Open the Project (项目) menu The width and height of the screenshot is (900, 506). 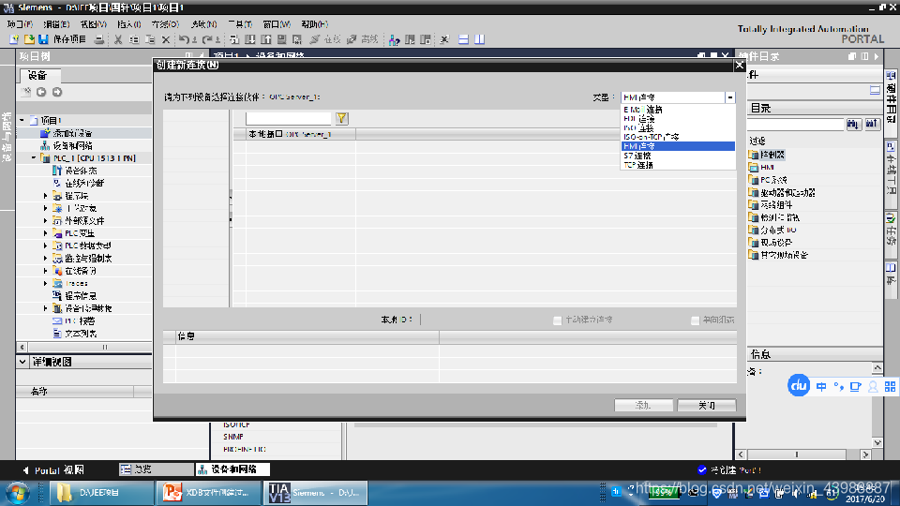[20, 24]
